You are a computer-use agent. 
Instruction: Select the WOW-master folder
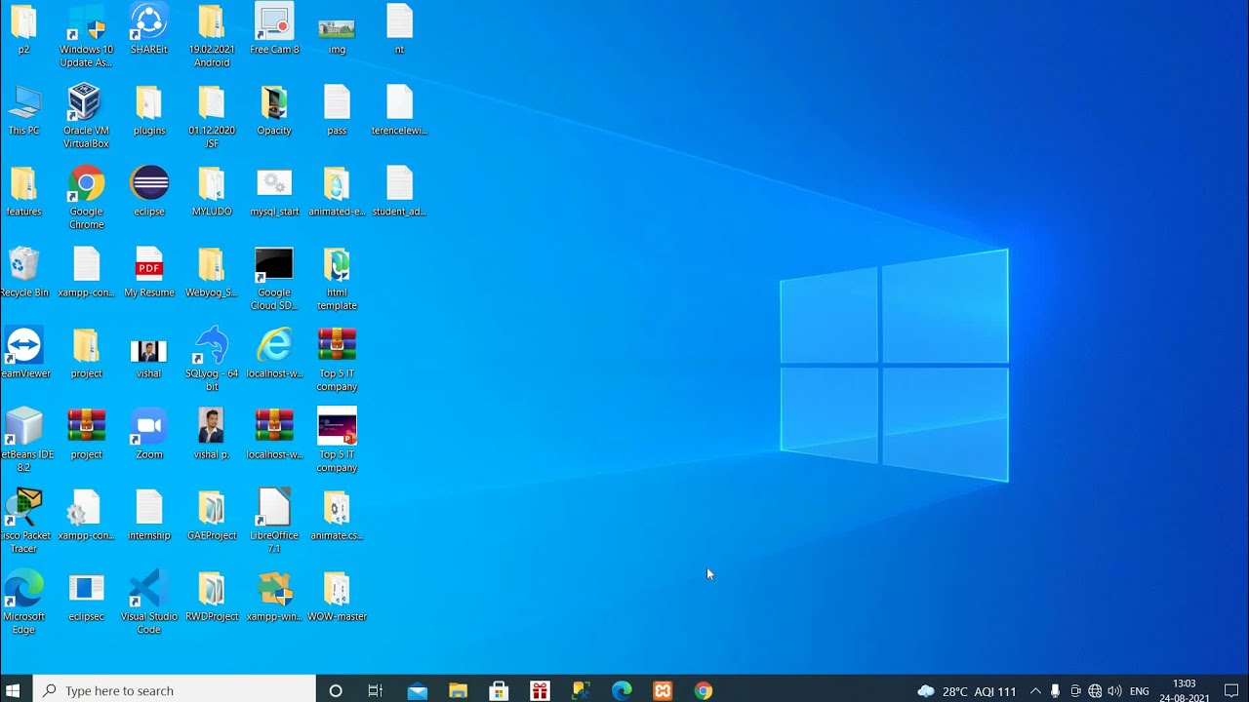(337, 589)
